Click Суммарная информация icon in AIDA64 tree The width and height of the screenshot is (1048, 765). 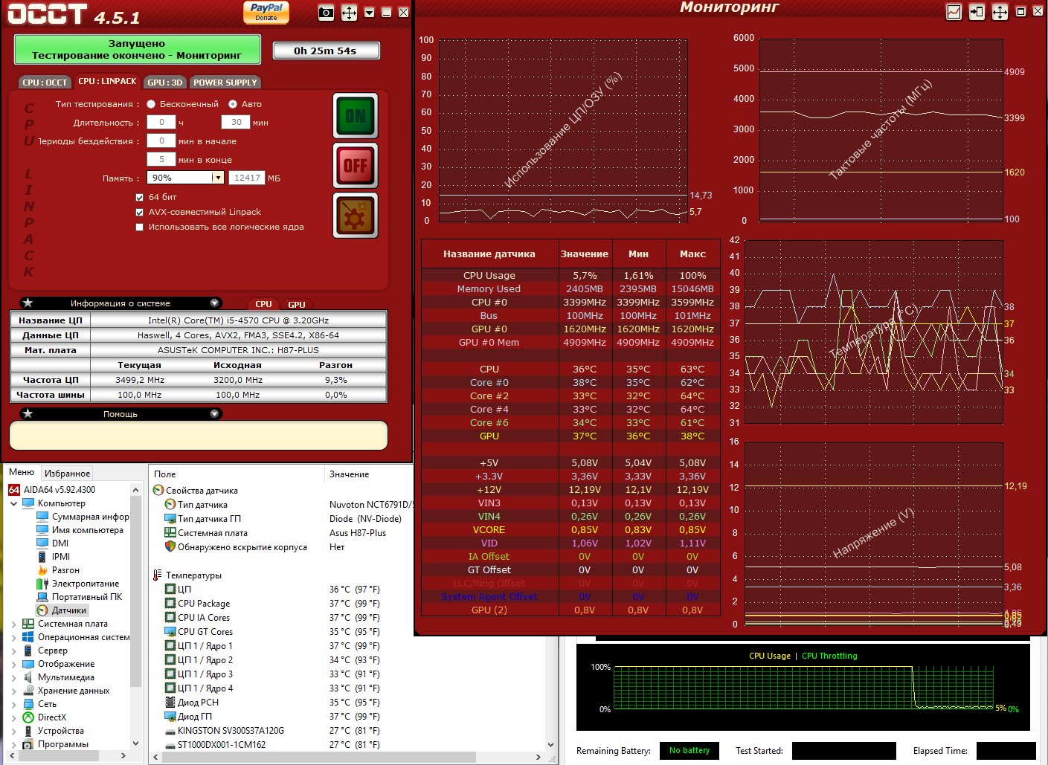click(x=43, y=517)
